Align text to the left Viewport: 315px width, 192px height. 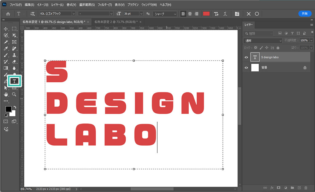pyautogui.click(x=183, y=14)
